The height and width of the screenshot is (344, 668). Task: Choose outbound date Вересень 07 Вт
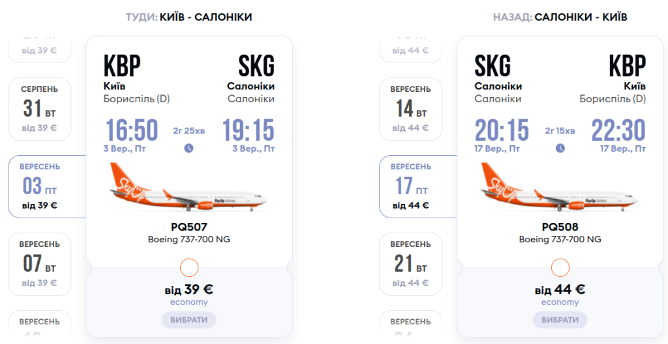pyautogui.click(x=39, y=264)
